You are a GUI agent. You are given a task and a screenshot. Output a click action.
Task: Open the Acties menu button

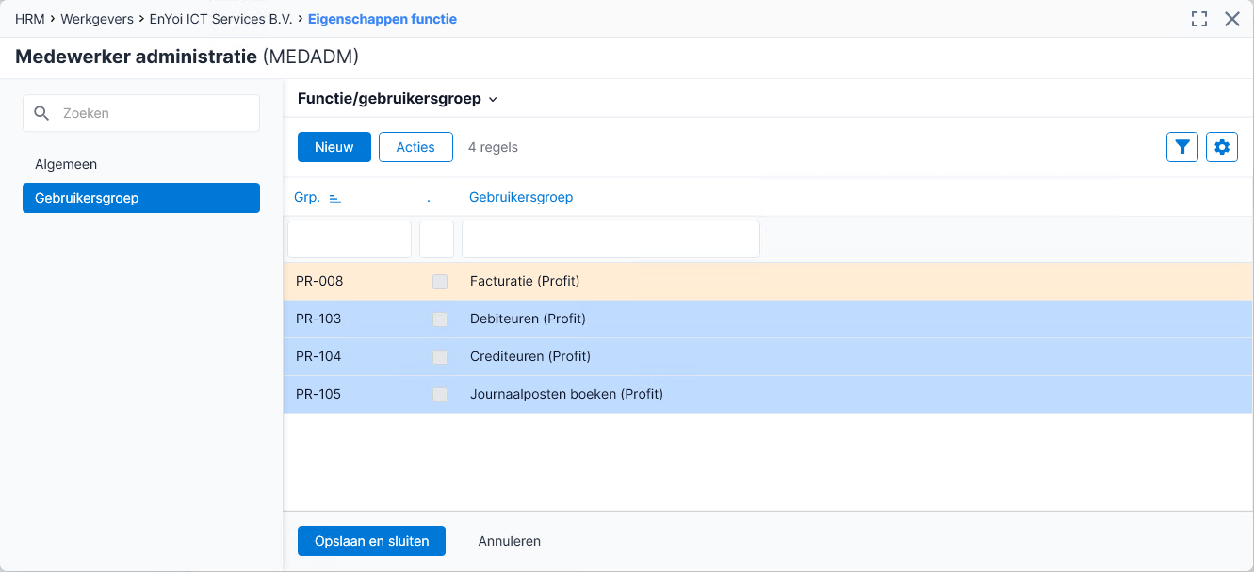tap(415, 147)
